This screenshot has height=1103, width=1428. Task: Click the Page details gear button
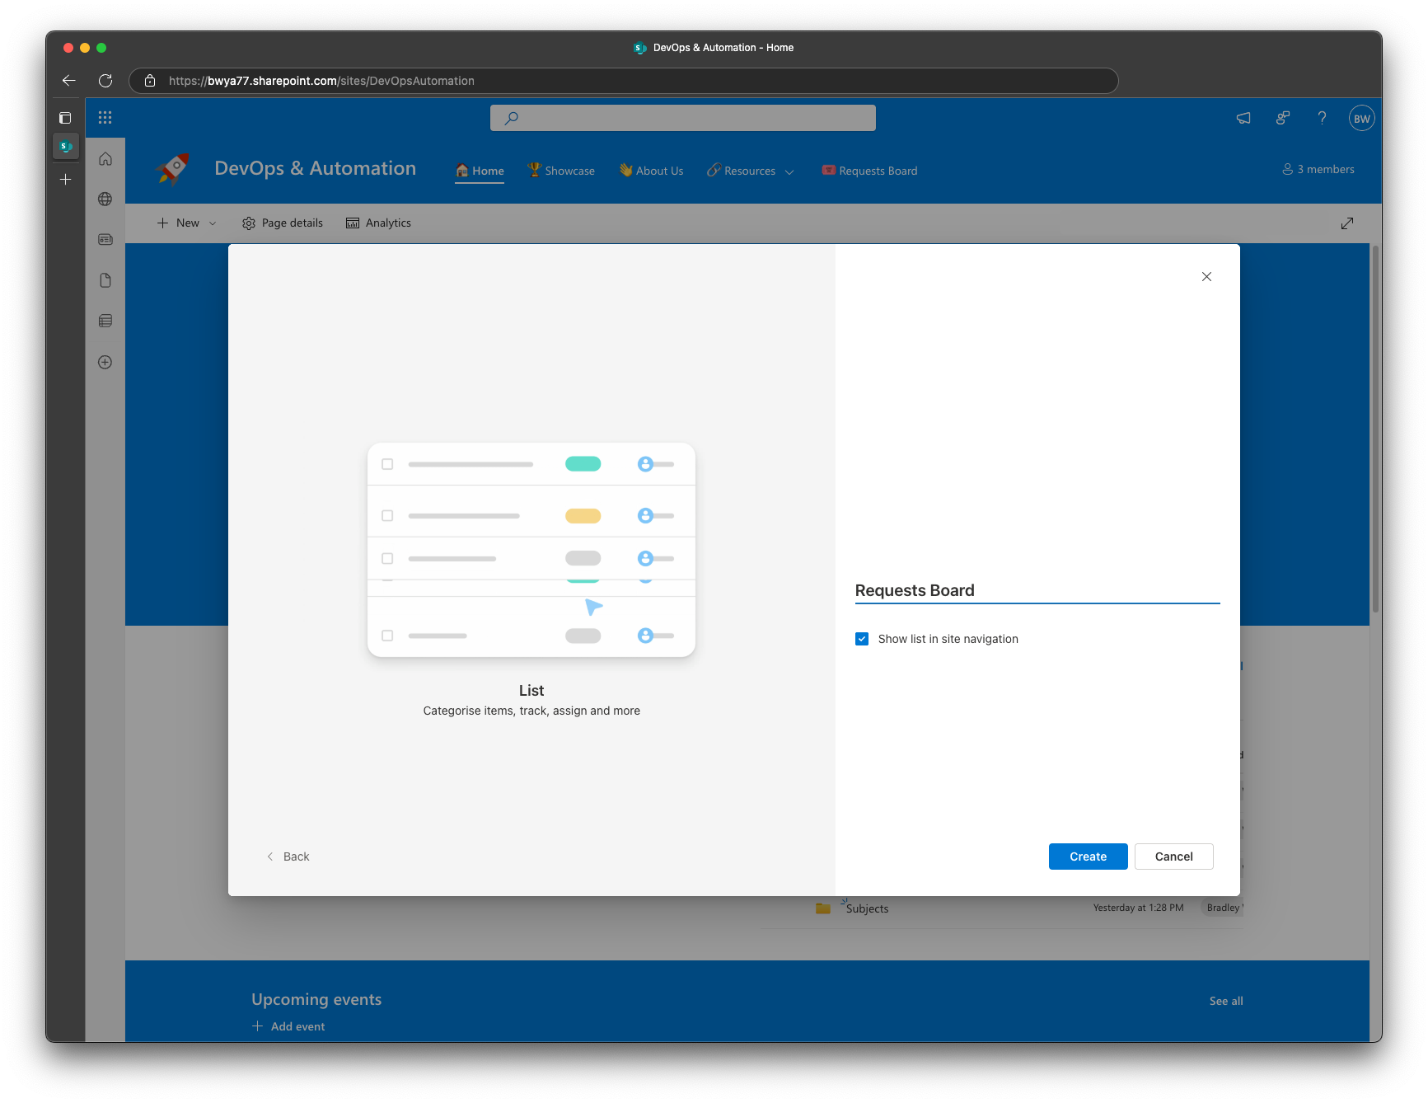[283, 223]
